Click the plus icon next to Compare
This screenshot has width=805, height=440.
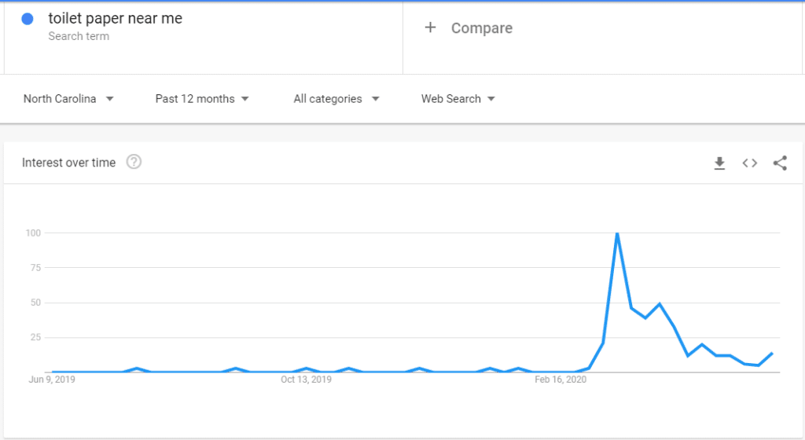coord(430,27)
